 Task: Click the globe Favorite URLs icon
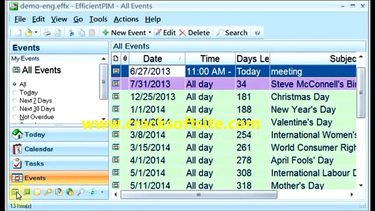pyautogui.click(x=70, y=192)
